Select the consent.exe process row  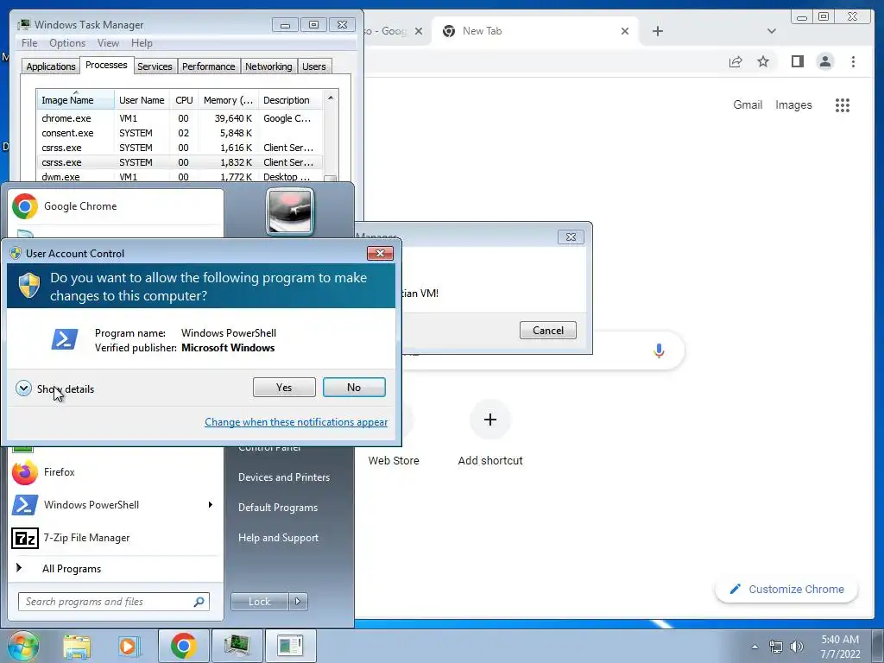pos(180,133)
